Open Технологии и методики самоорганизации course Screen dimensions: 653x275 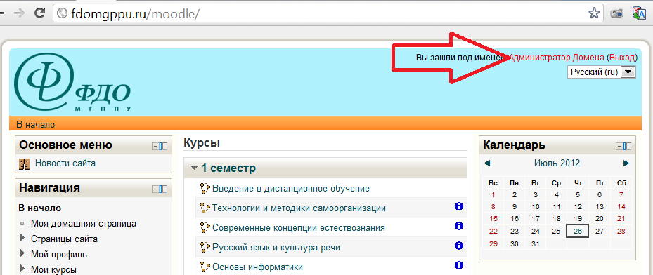point(299,208)
